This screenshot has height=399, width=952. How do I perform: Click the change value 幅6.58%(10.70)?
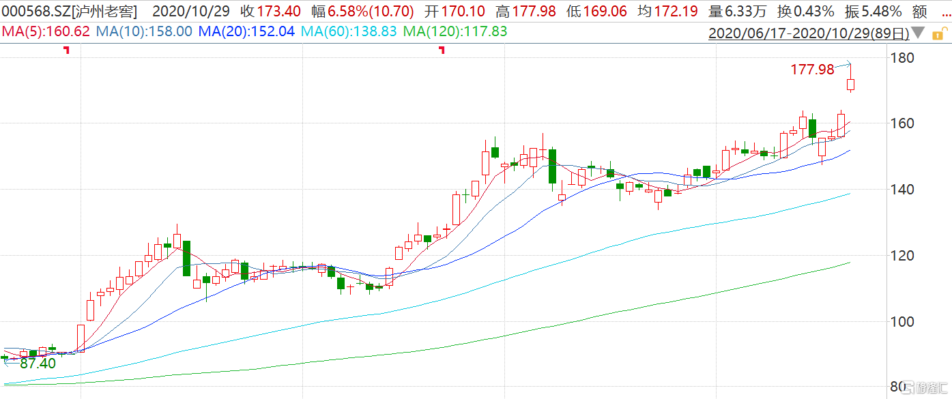coord(361,12)
